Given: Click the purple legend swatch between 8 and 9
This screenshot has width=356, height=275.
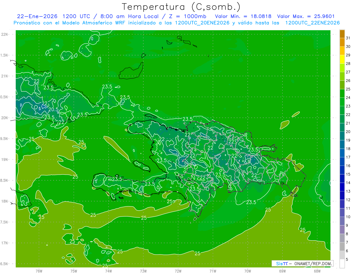Looking at the screenshot, I should (342, 230).
